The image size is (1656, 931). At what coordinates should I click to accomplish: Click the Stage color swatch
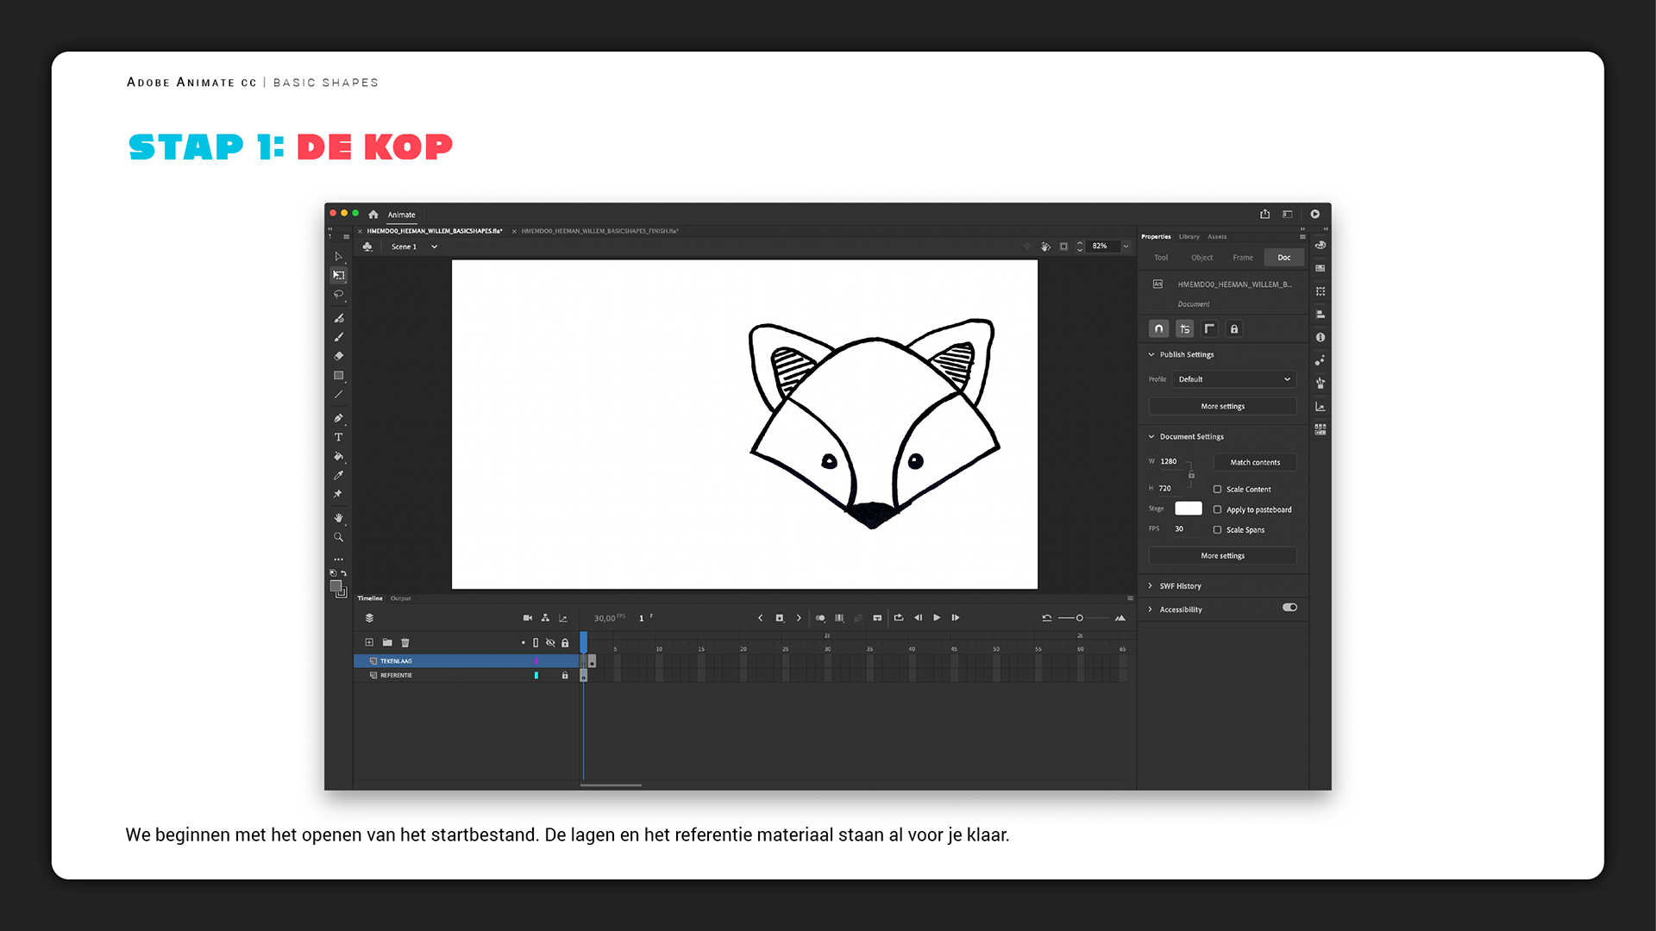point(1188,509)
